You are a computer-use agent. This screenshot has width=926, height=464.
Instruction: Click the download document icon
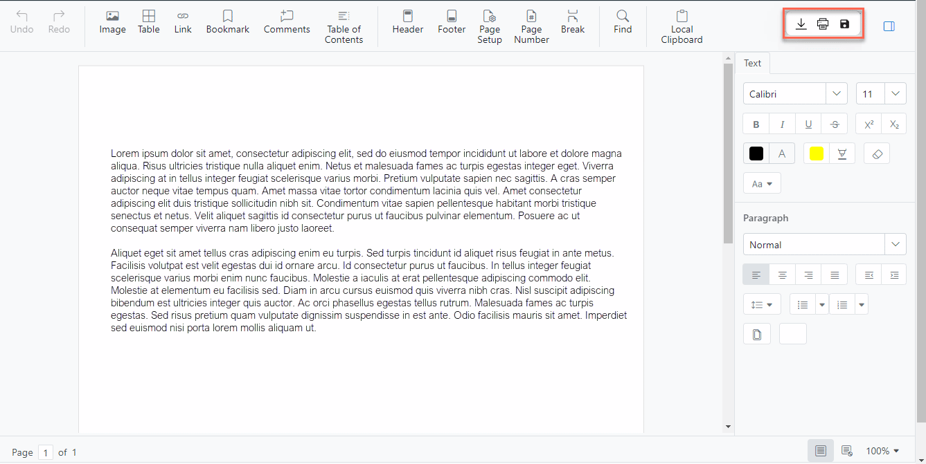801,25
